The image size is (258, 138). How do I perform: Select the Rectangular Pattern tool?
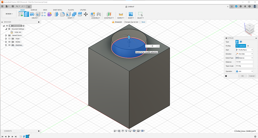pos(44,14)
